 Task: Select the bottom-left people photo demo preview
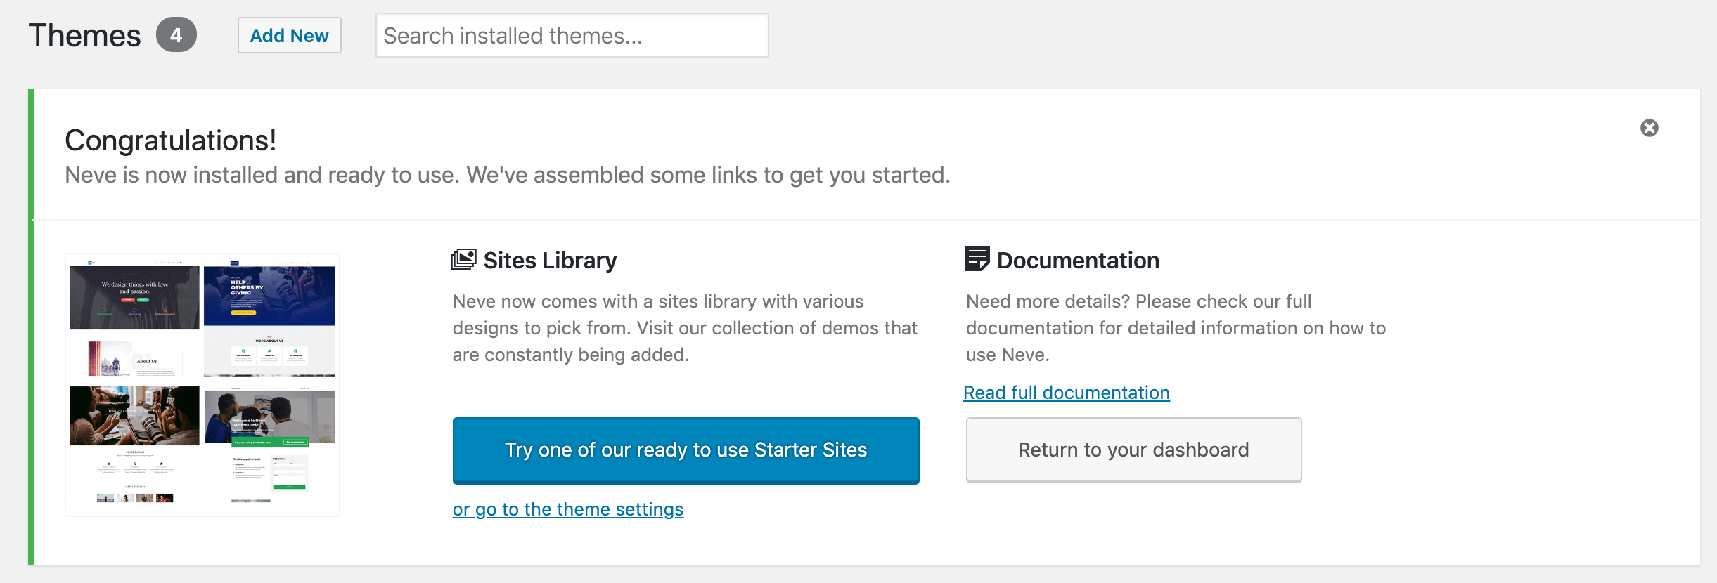134,415
